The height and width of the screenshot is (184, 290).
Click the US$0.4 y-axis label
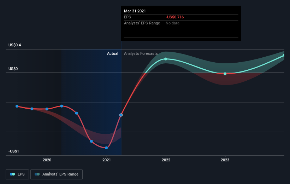pos(14,45)
